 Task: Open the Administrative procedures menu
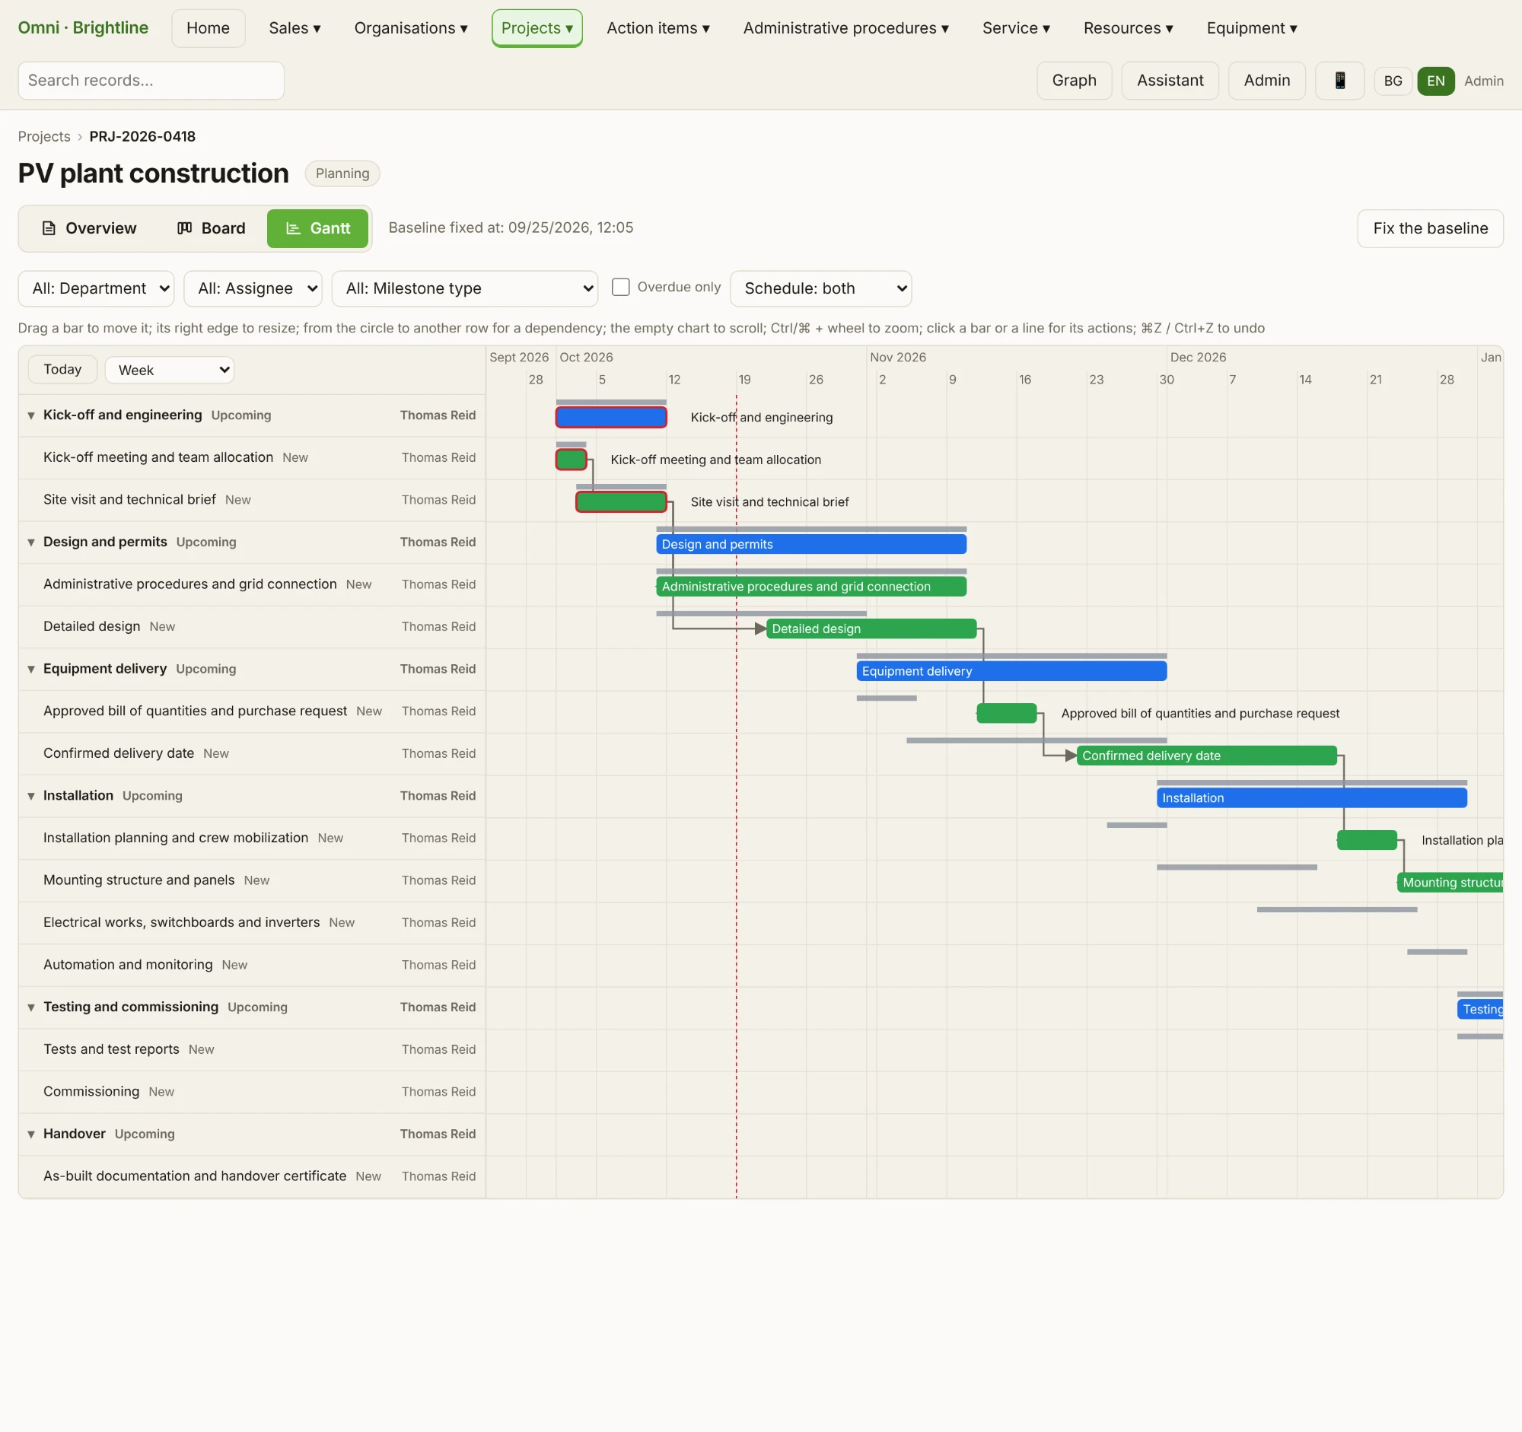point(846,28)
